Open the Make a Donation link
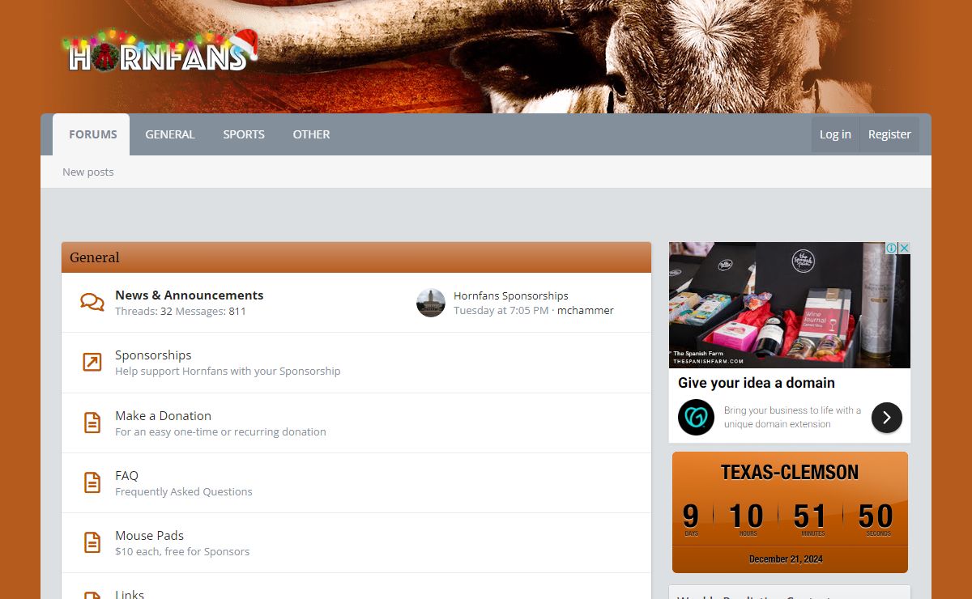The width and height of the screenshot is (972, 599). pyautogui.click(x=163, y=415)
